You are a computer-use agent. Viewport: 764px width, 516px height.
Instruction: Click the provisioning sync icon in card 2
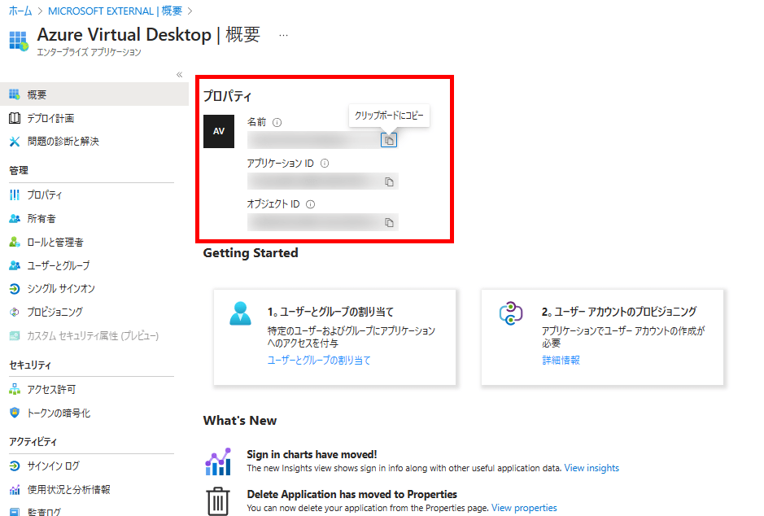point(511,313)
